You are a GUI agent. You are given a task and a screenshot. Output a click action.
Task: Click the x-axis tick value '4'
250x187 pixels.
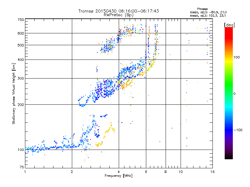119,172
